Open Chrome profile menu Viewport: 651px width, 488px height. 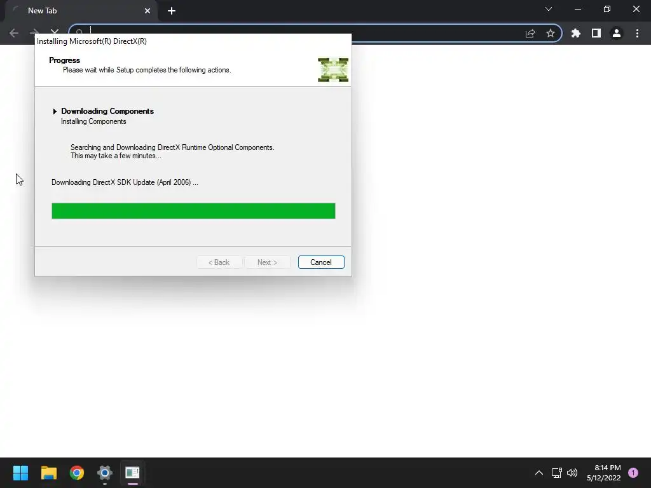point(617,33)
